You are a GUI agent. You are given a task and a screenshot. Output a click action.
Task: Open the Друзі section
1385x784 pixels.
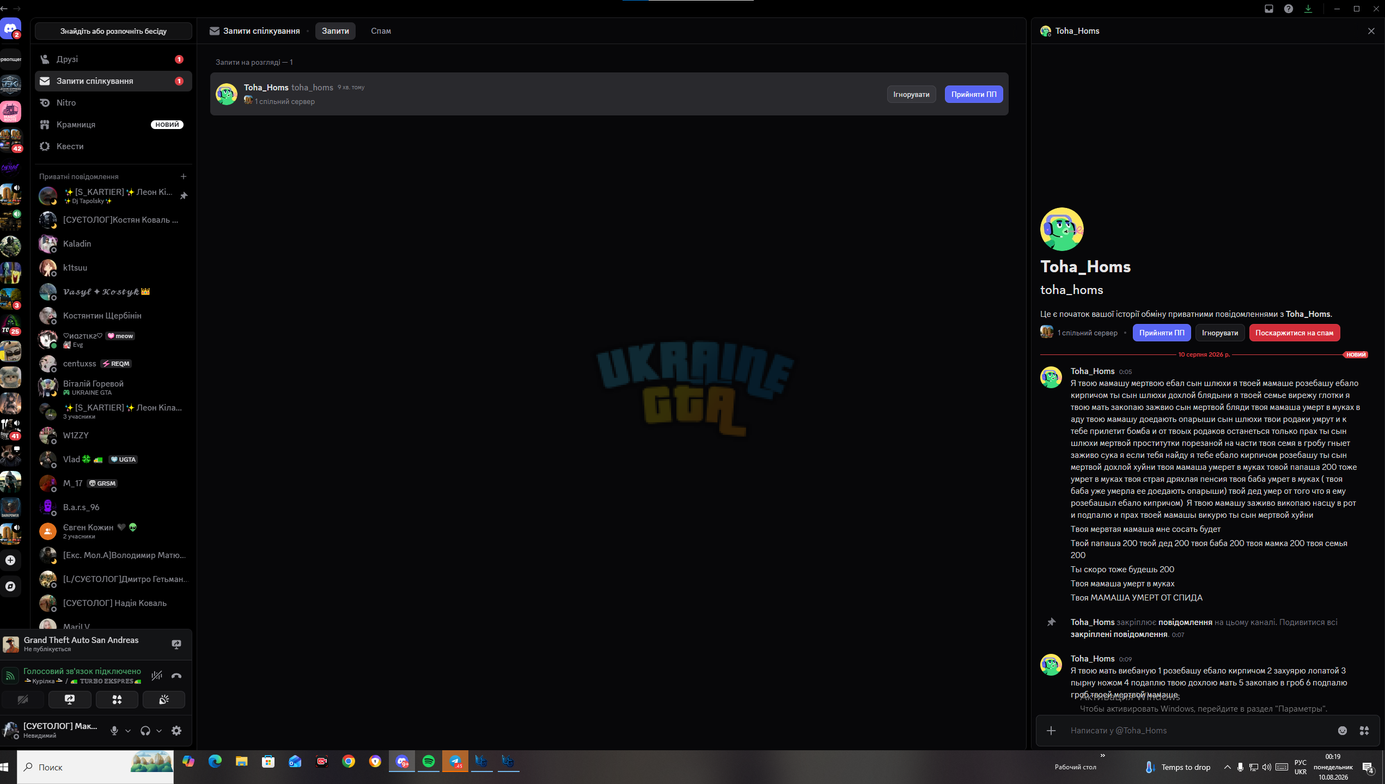[x=113, y=59]
